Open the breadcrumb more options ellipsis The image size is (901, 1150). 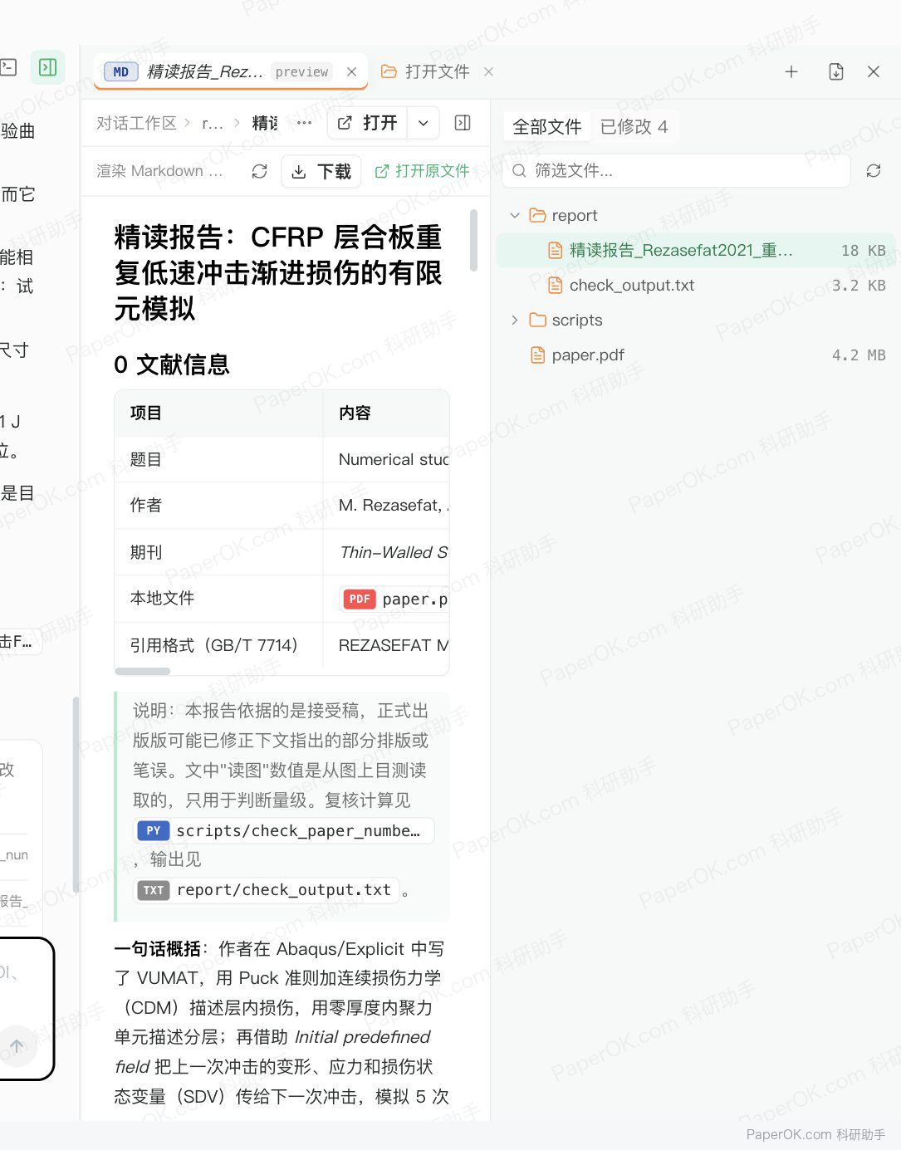305,123
